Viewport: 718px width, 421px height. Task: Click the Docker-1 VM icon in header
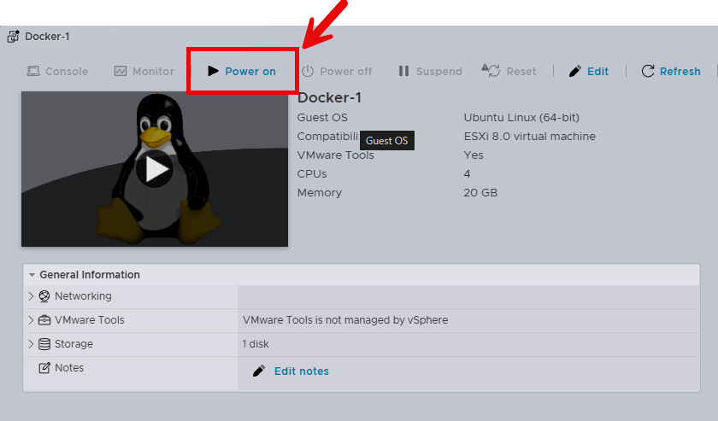[x=14, y=36]
